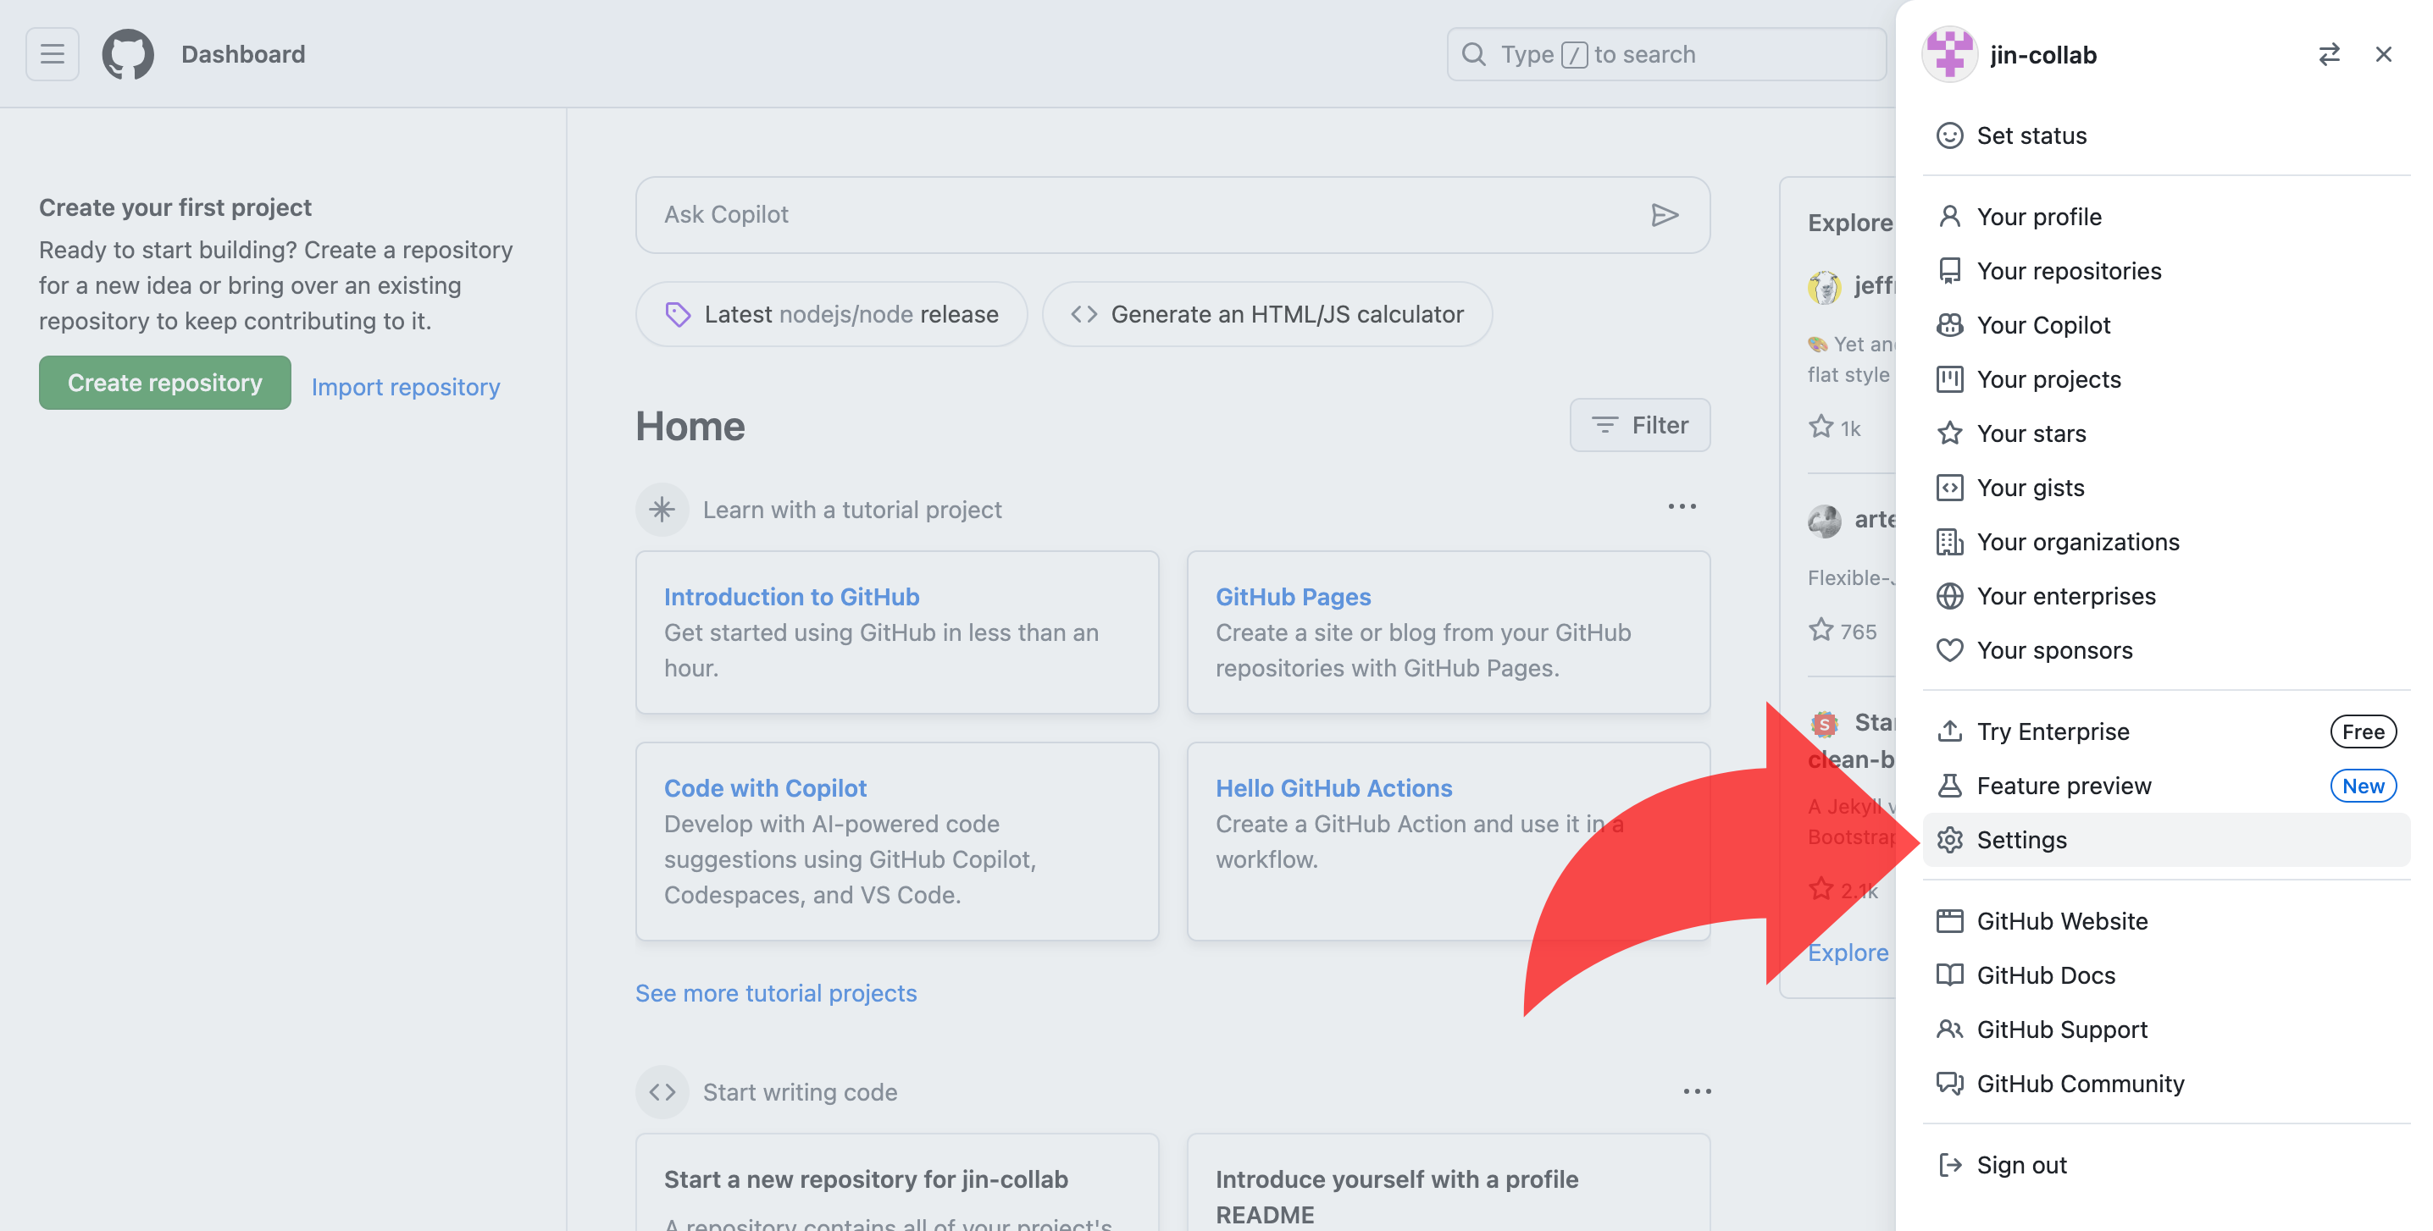Click the Copilot send arrow icon
Image resolution: width=2433 pixels, height=1231 pixels.
[x=1664, y=215]
